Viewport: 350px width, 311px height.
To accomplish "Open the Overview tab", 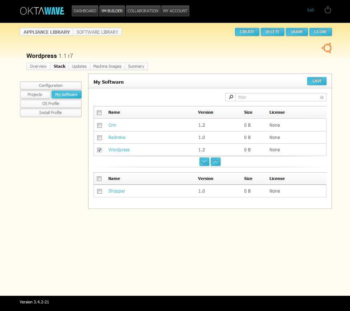I will (x=38, y=66).
